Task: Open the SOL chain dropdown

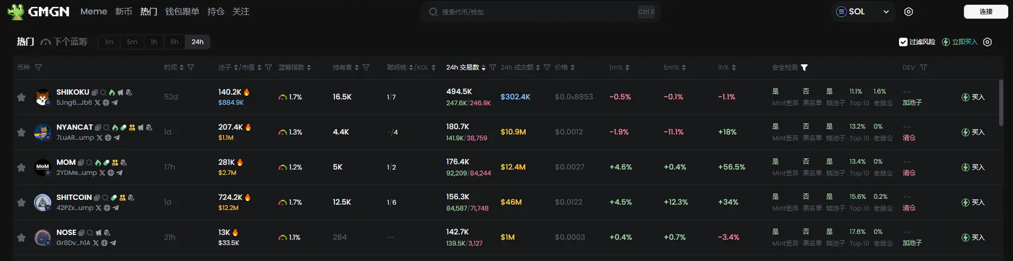Action: 863,12
